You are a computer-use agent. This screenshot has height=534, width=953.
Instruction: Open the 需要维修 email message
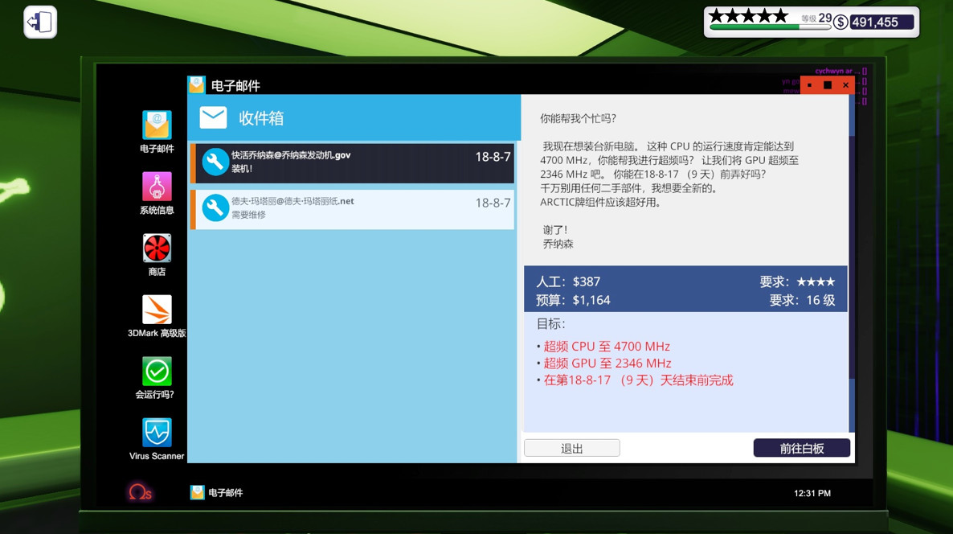354,208
